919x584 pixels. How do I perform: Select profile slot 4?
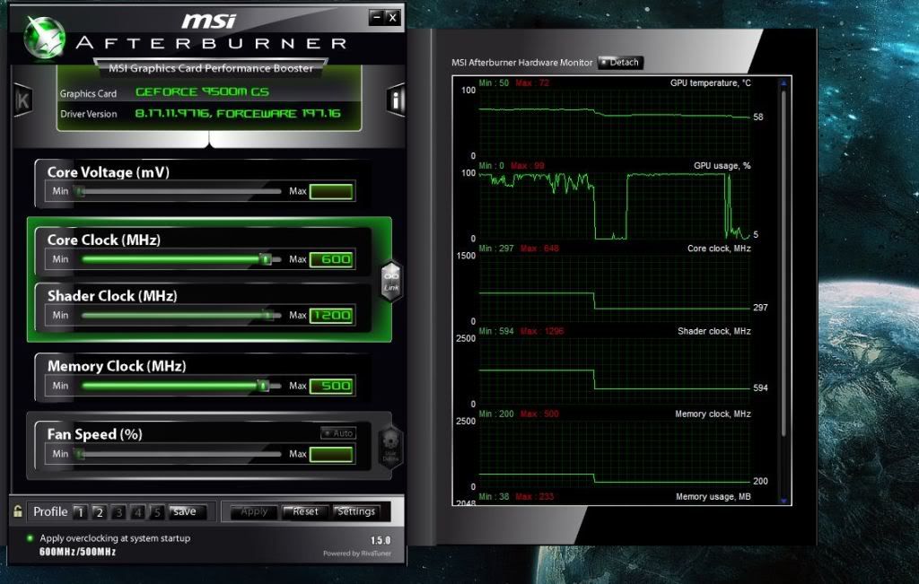click(137, 512)
